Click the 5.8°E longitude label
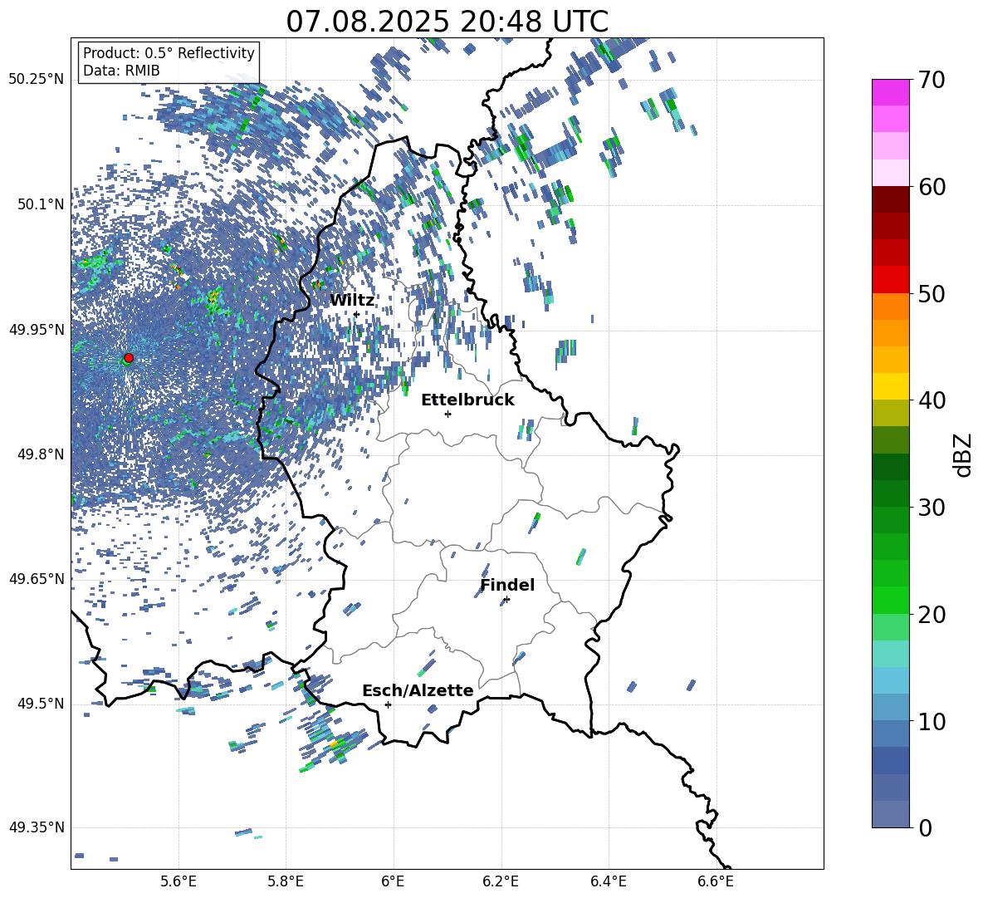Screen dimensions: 983x898 point(286,881)
